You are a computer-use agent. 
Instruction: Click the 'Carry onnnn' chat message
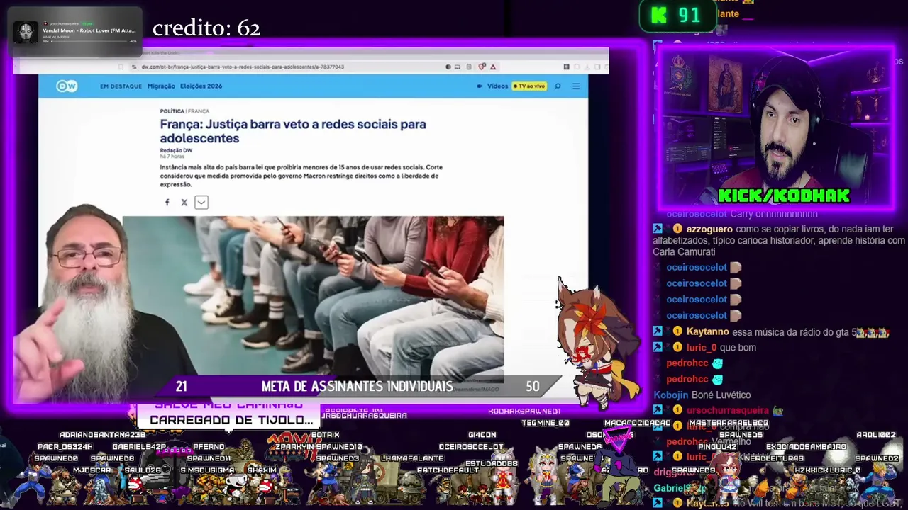pyautogui.click(x=742, y=214)
